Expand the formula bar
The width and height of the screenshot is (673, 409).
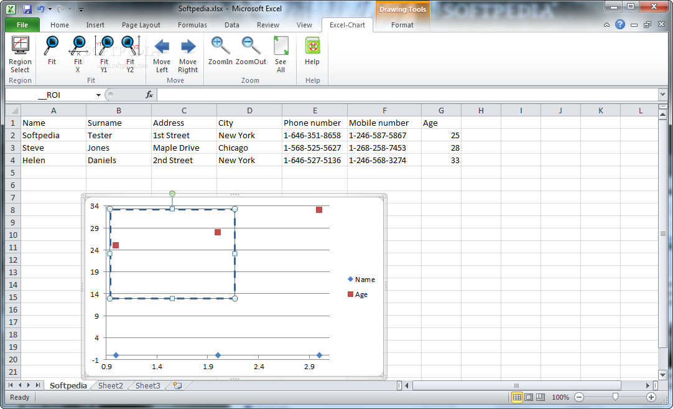[662, 95]
